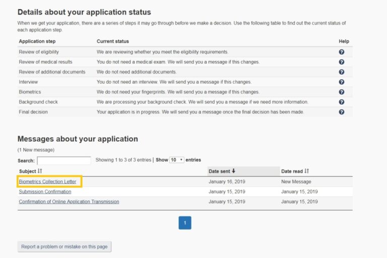Open help for Review of medical results
The height and width of the screenshot is (258, 387).
[341, 62]
